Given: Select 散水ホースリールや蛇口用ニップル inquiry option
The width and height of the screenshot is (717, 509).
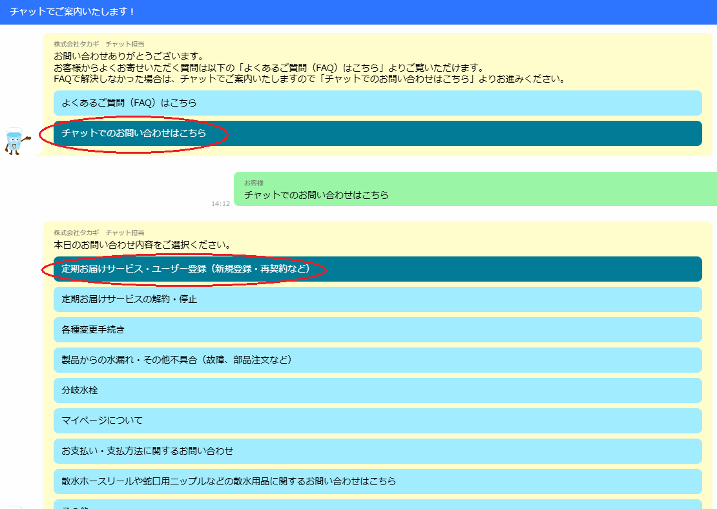Looking at the screenshot, I should [377, 481].
